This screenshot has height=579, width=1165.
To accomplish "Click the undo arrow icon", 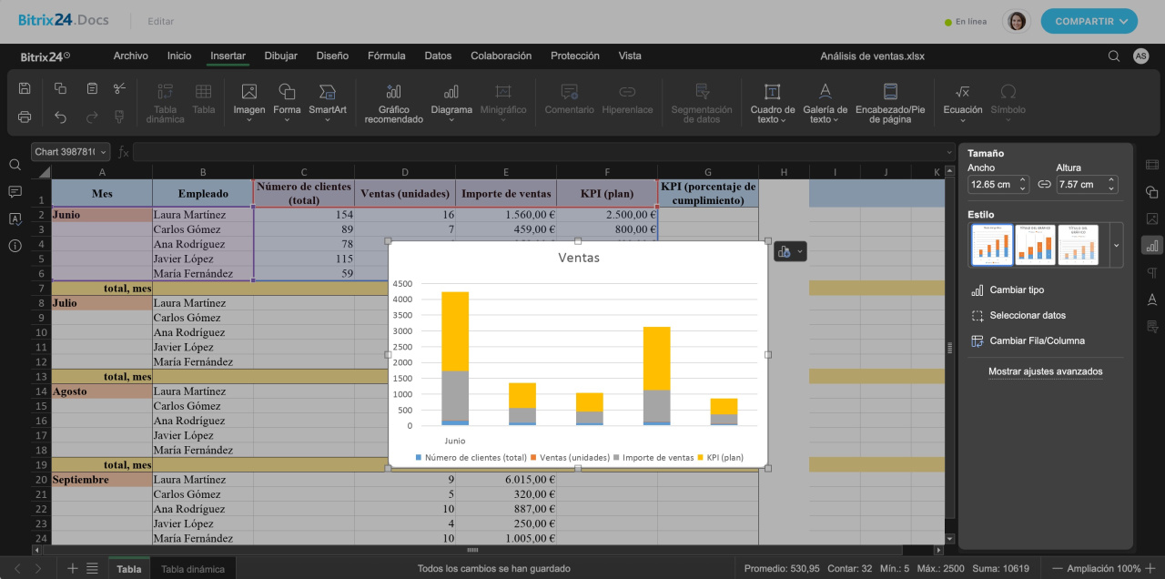I will [x=60, y=117].
